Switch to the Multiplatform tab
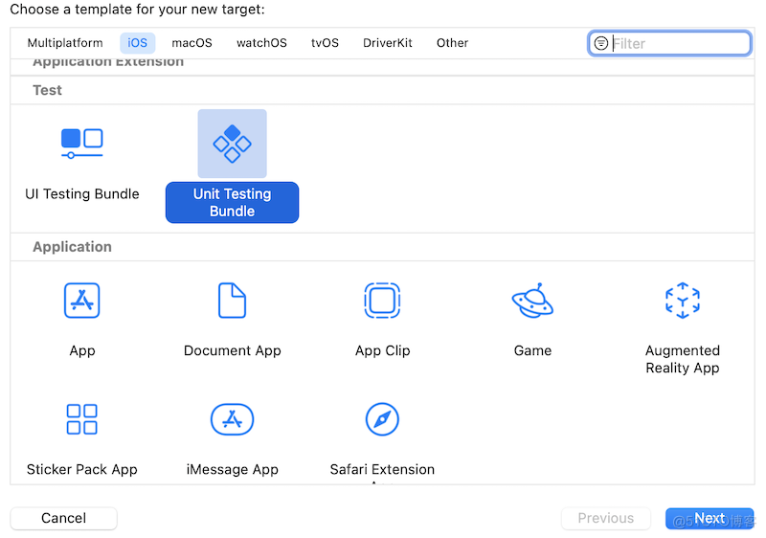The width and height of the screenshot is (766, 538). [x=65, y=43]
